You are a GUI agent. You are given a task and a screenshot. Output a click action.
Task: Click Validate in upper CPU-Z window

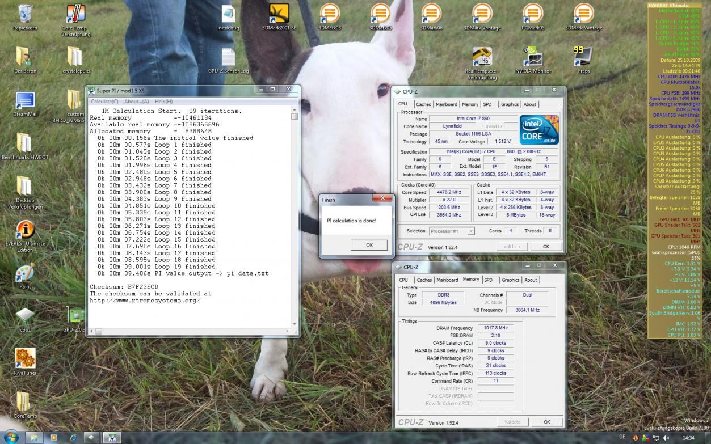[x=512, y=247]
